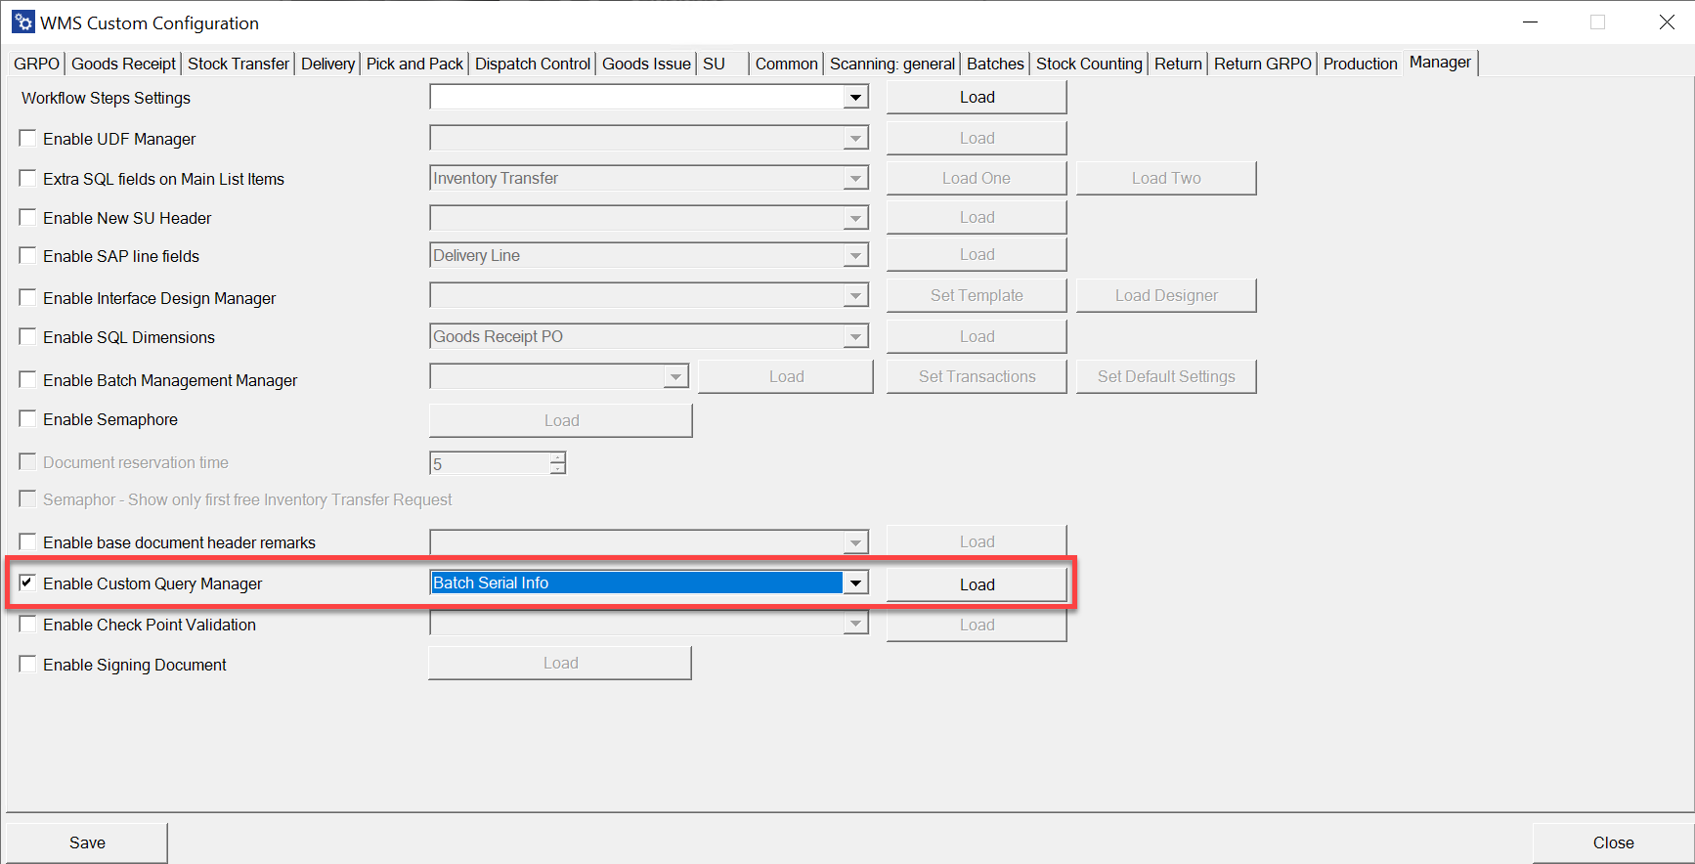Check Enable Signing Document
This screenshot has height=864, width=1695.
(27, 665)
